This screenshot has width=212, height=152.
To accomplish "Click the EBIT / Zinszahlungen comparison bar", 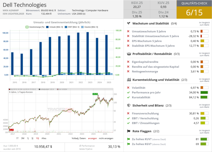I will coord(204,123).
